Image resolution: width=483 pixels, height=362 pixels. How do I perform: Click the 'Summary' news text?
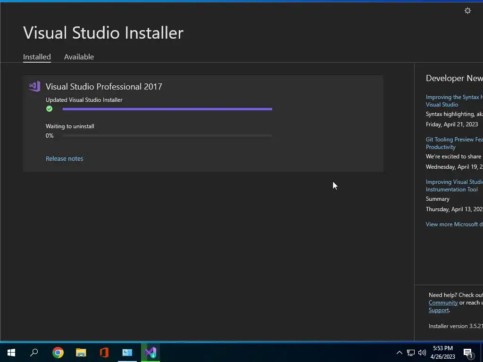(x=438, y=199)
